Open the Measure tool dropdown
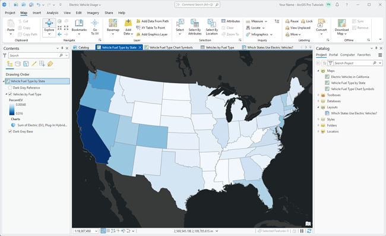Screen dimensions: 386x236 (265, 21)
